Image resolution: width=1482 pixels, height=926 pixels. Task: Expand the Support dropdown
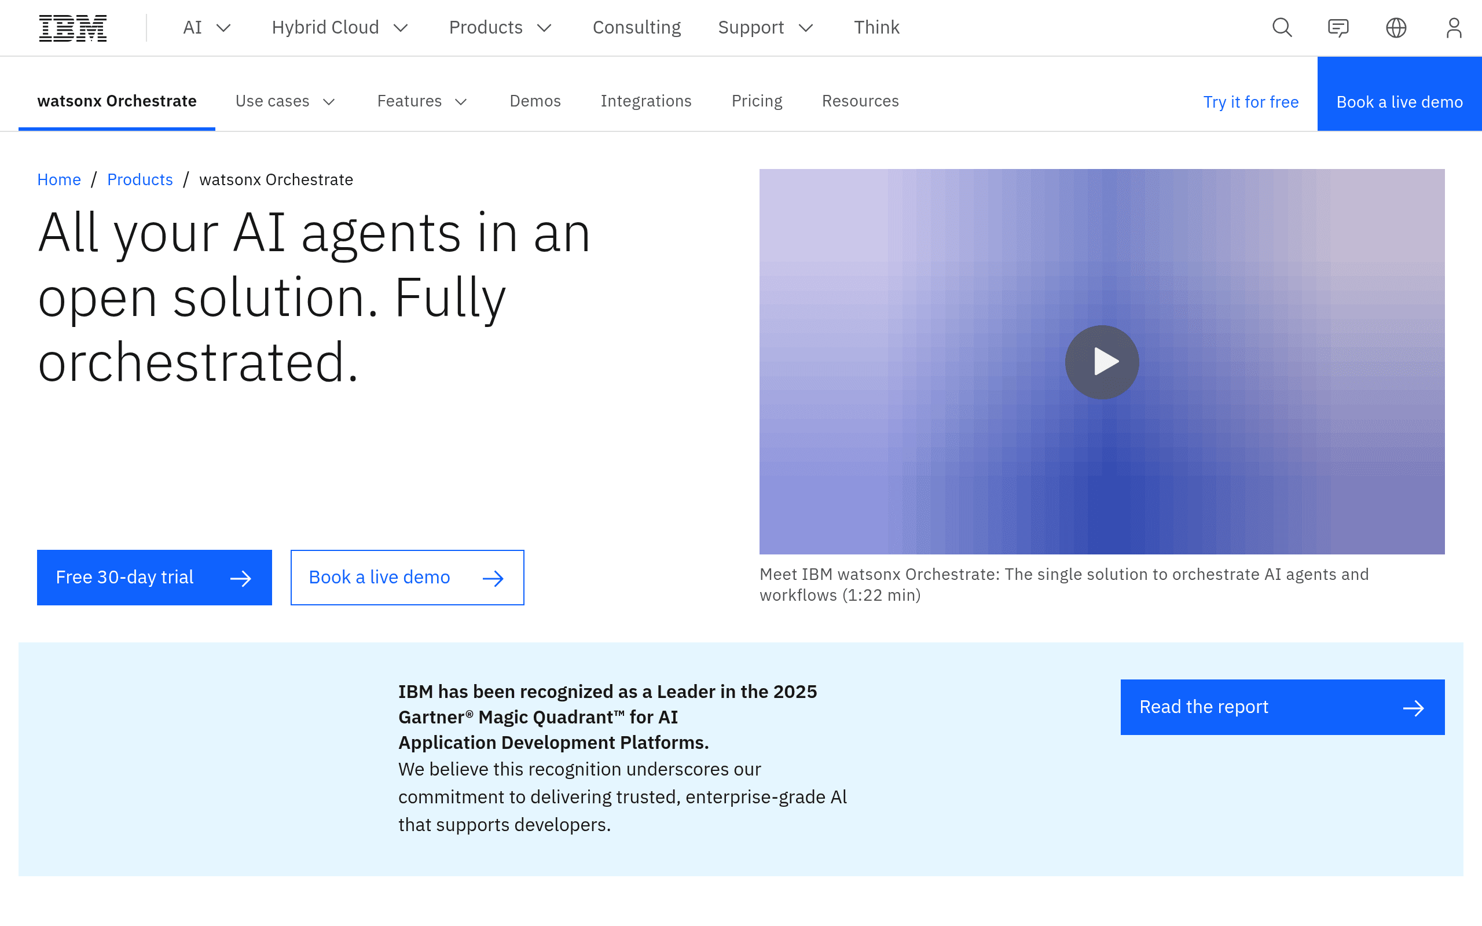tap(765, 28)
